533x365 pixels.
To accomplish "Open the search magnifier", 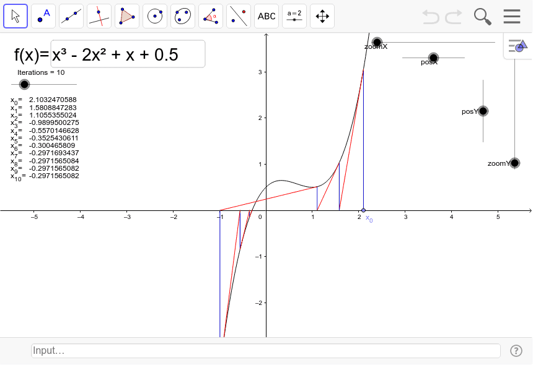I will (482, 17).
